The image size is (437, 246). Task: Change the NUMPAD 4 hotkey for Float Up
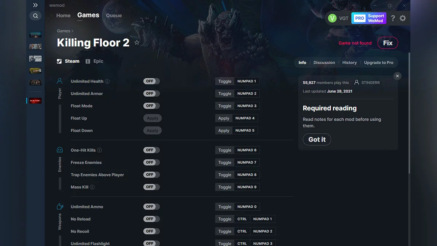click(x=245, y=118)
